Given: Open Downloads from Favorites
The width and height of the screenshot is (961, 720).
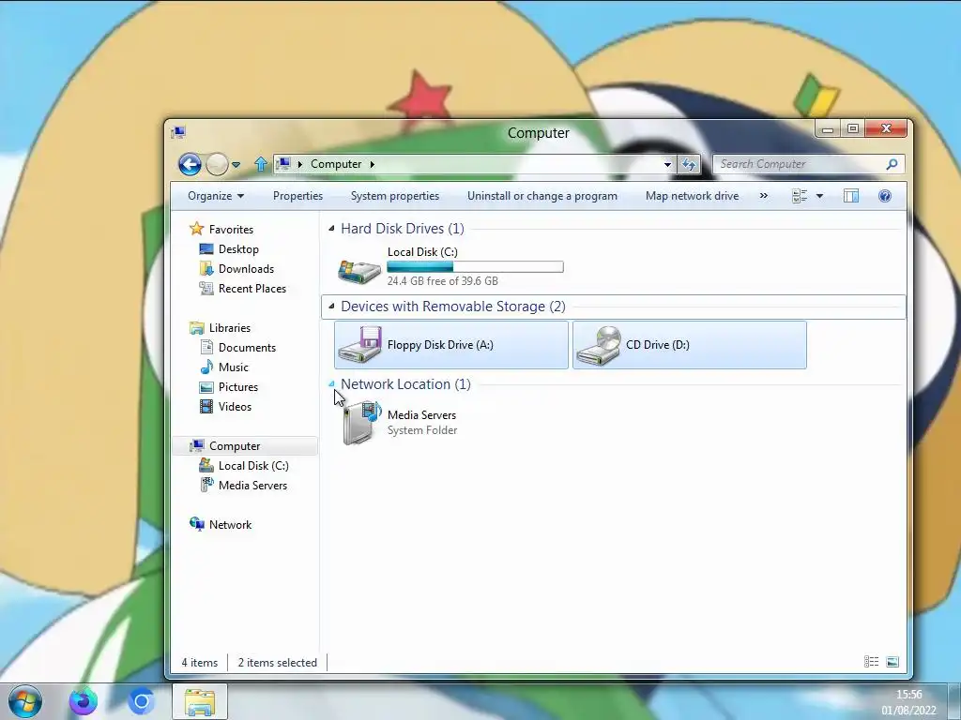Looking at the screenshot, I should [246, 269].
